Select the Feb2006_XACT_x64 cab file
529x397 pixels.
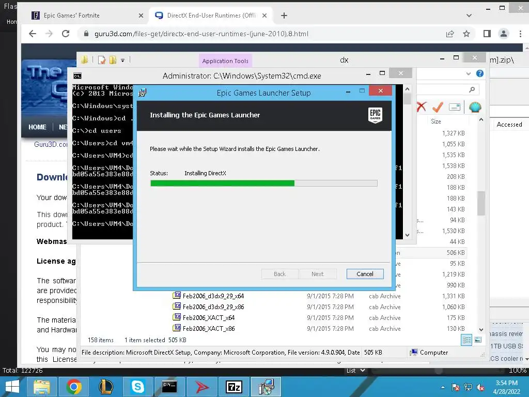tap(209, 318)
